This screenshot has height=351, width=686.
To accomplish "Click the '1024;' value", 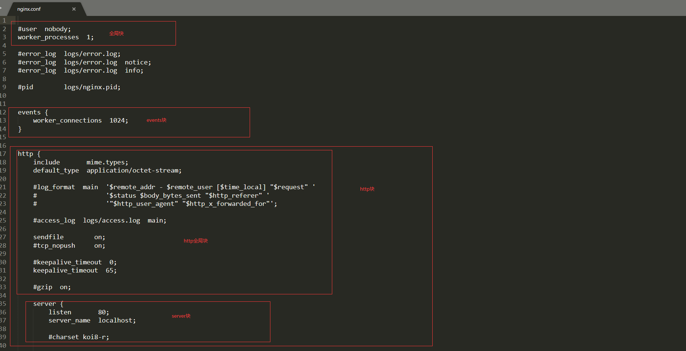I will [119, 121].
